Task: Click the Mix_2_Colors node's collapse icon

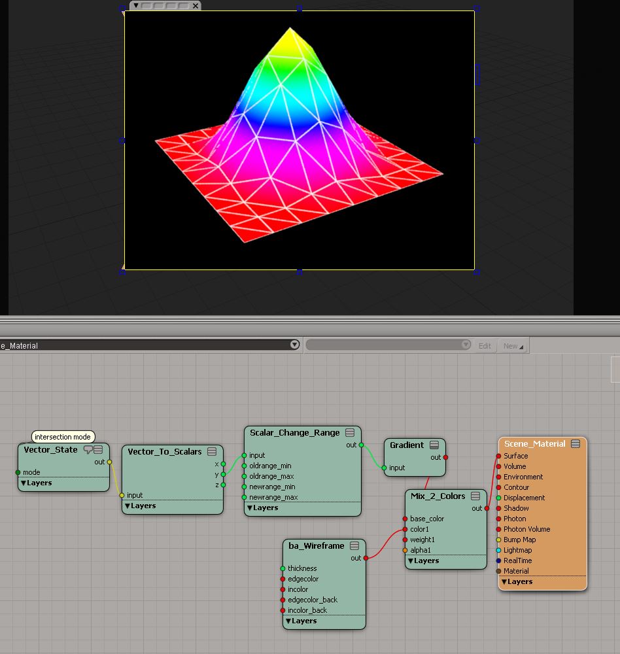Action: click(475, 496)
